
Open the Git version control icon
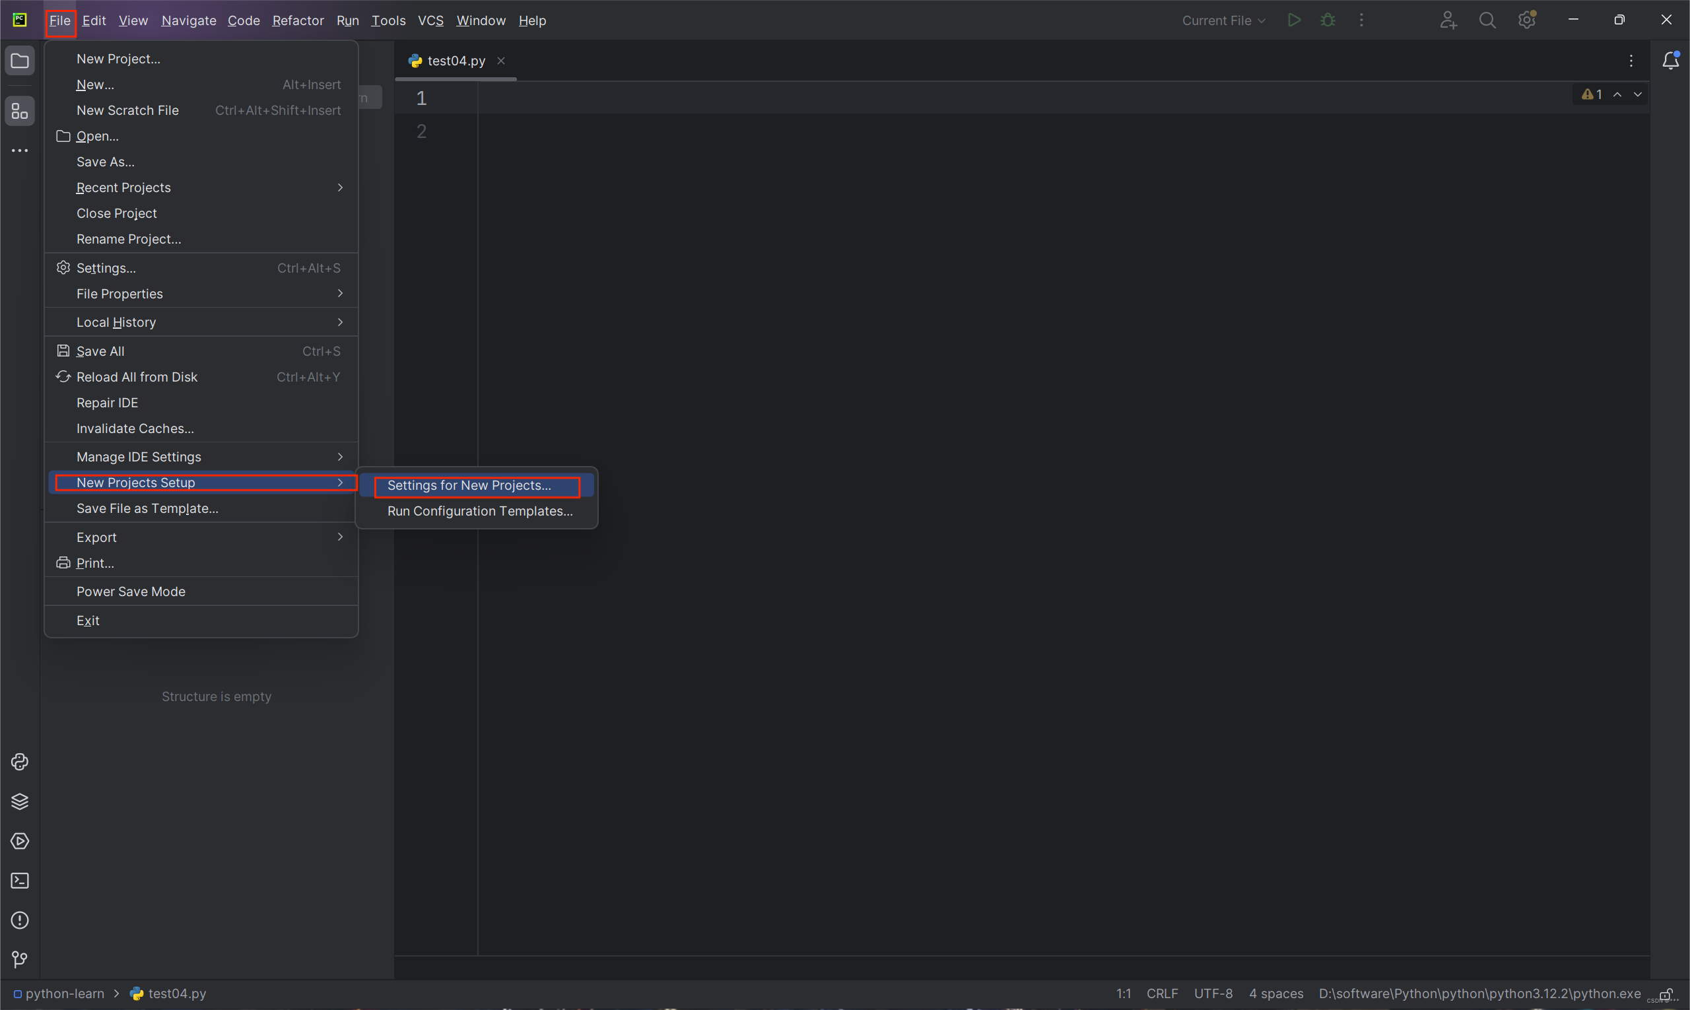(x=20, y=960)
